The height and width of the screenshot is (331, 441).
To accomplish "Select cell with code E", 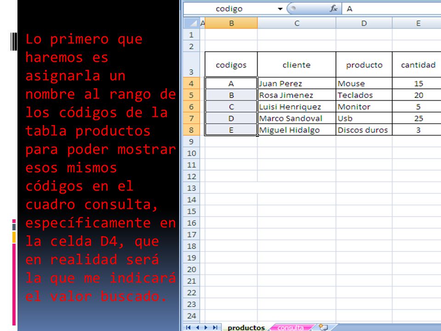I will point(231,130).
